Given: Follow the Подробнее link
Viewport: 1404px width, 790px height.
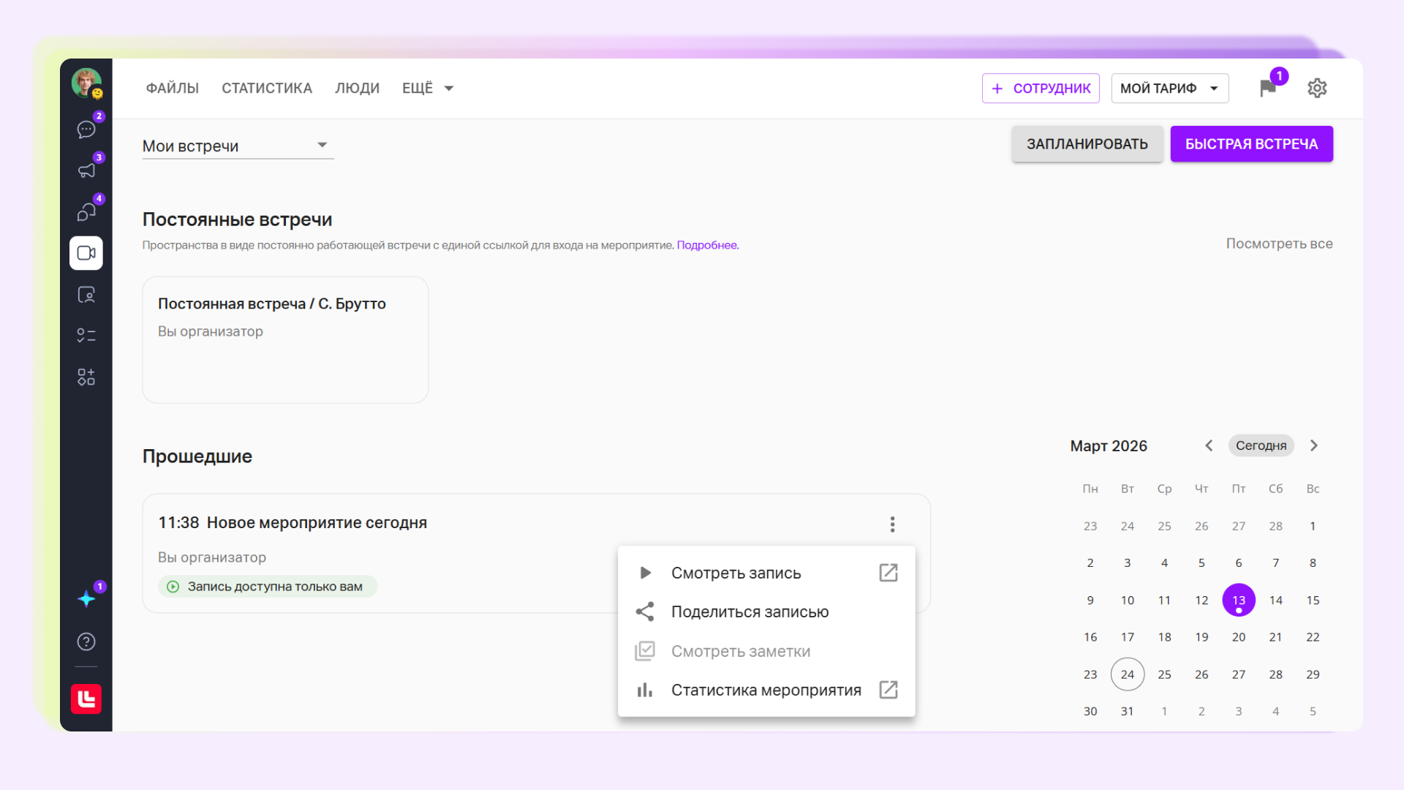Looking at the screenshot, I should click(707, 245).
